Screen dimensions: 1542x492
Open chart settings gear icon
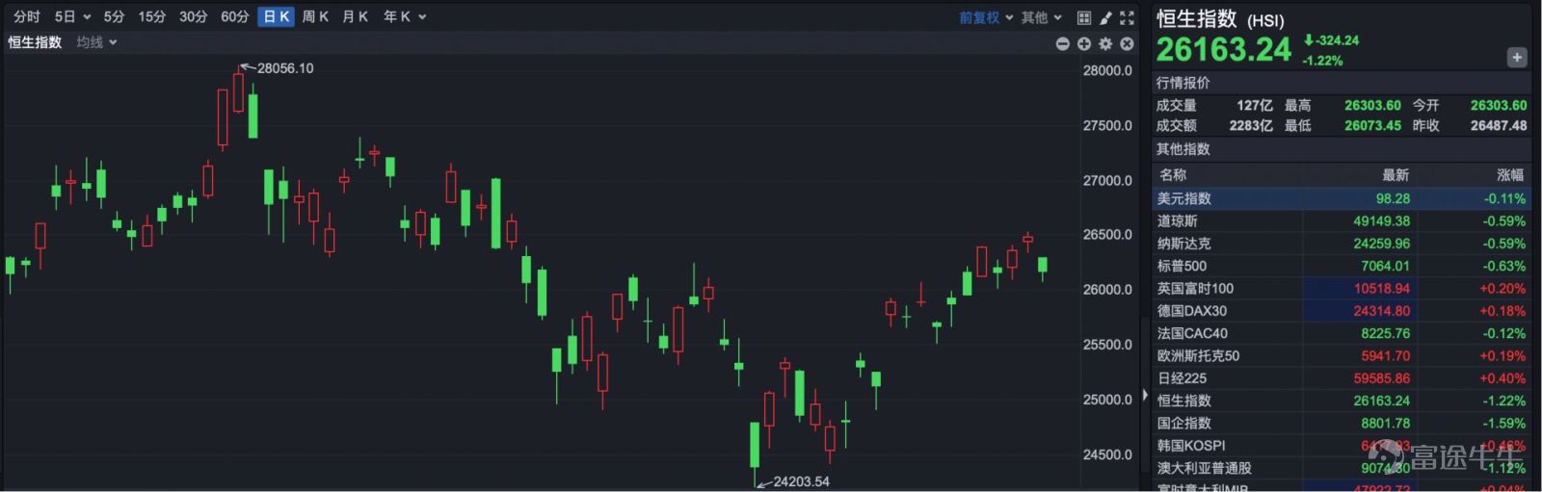pyautogui.click(x=1105, y=43)
